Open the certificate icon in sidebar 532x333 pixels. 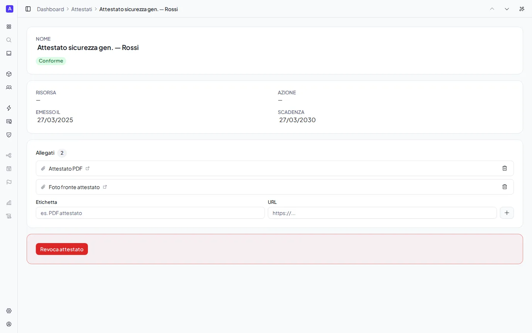coord(9,121)
